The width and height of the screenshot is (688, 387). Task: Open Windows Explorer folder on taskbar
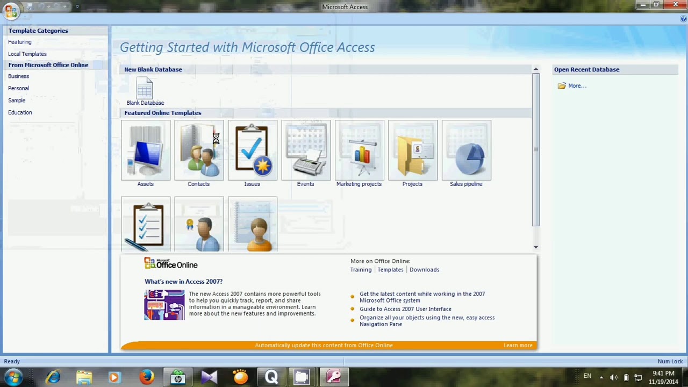pos(84,377)
